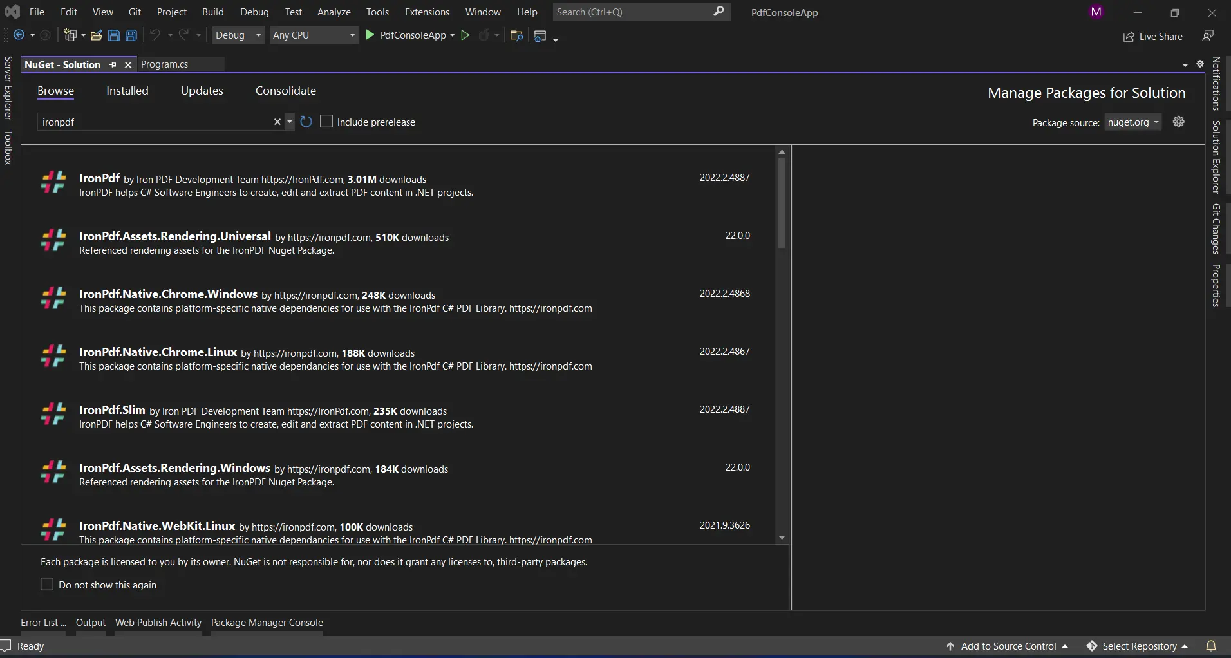This screenshot has height=658, width=1231.
Task: Open the Debug configuration dropdown
Action: [x=238, y=35]
